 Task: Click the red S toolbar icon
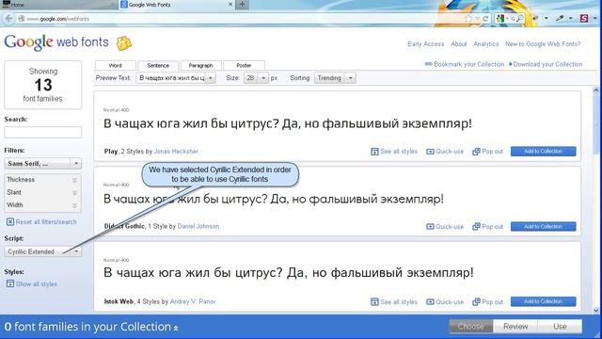click(584, 18)
